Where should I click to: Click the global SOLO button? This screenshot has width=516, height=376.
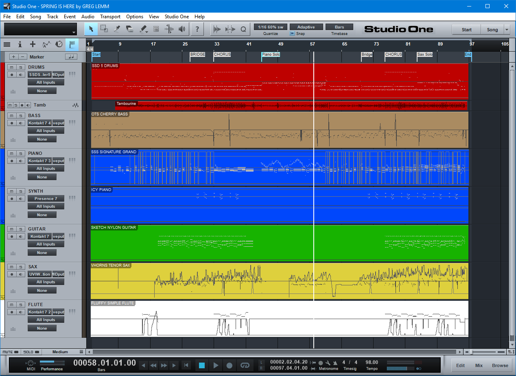tap(31, 352)
